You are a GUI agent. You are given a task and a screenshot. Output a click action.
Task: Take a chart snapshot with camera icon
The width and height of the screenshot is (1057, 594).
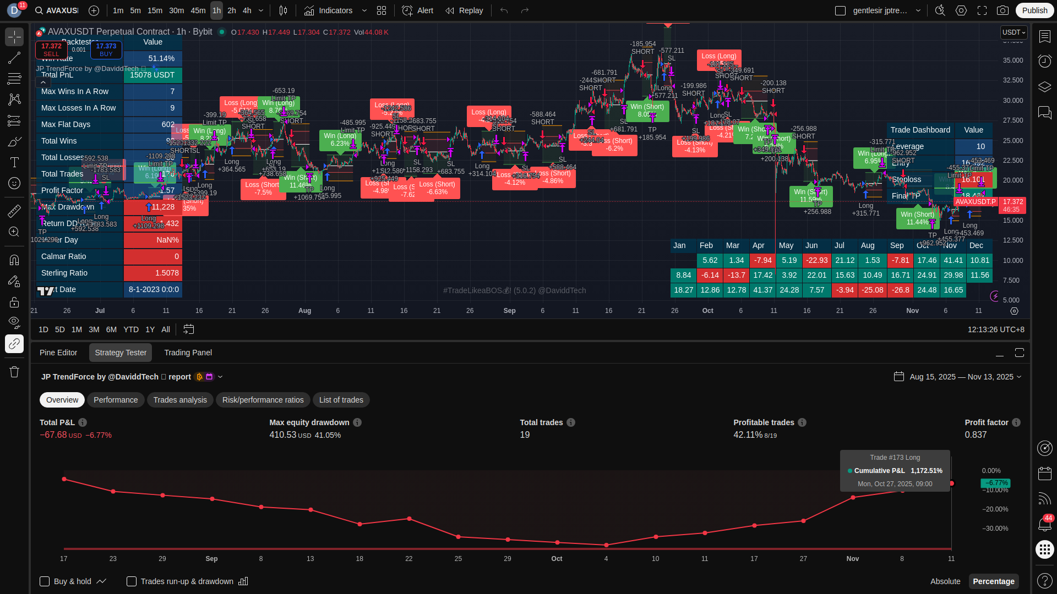pyautogui.click(x=1002, y=10)
